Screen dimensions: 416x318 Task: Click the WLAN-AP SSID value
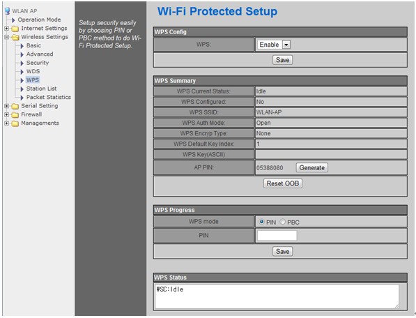click(x=269, y=112)
